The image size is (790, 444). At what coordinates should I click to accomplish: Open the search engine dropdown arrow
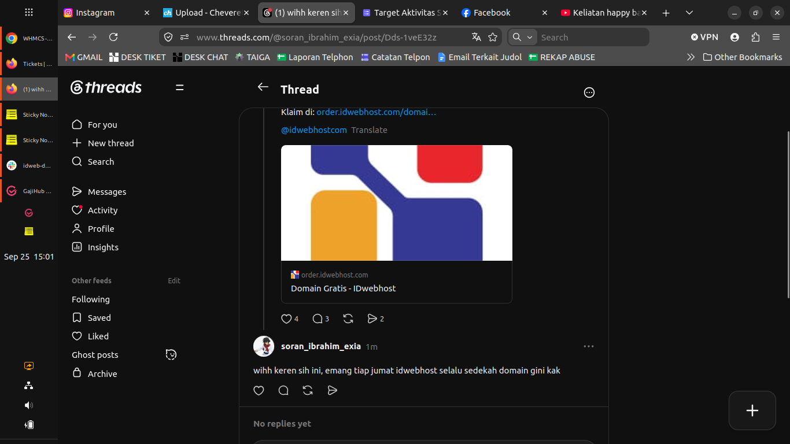click(x=529, y=37)
